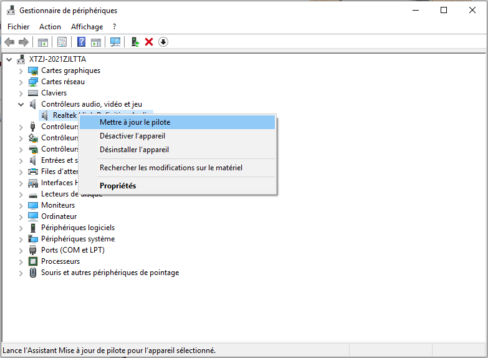Click the status bar Assistant Mise à jour text
Screen dimensions: 488x358
109,351
